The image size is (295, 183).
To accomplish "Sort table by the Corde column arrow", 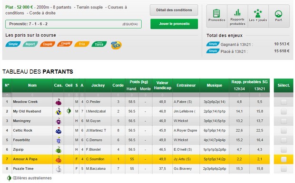I will (118, 95).
